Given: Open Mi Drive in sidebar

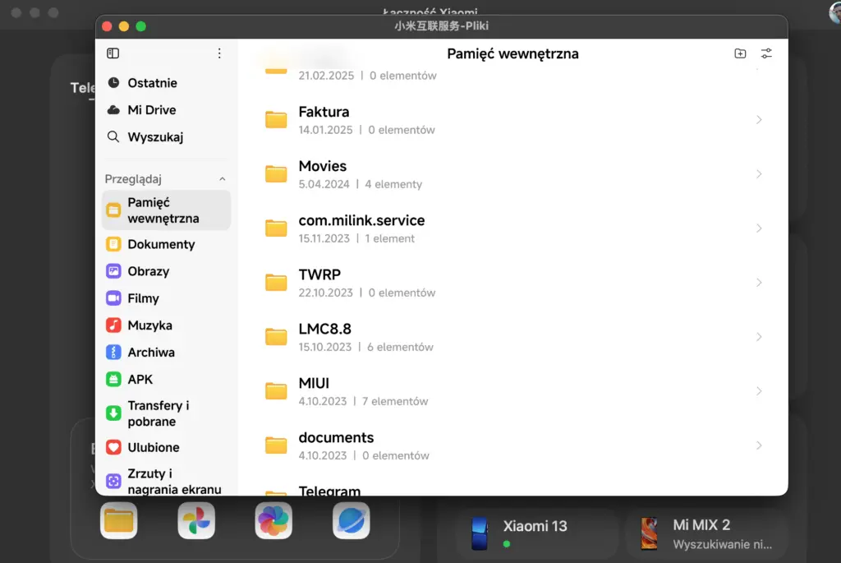Looking at the screenshot, I should point(151,110).
